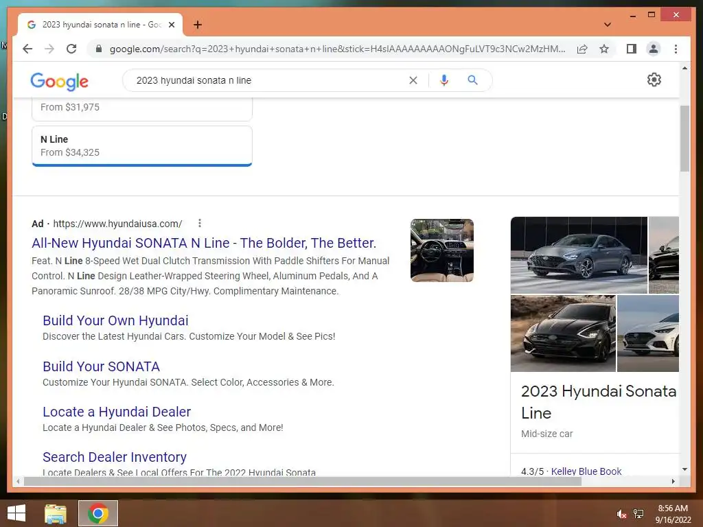Click the network tray icon

click(638, 514)
